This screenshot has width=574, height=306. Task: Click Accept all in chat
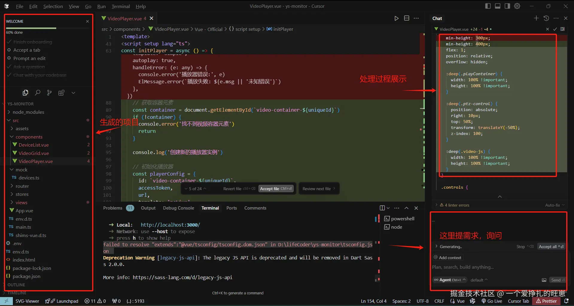click(551, 247)
